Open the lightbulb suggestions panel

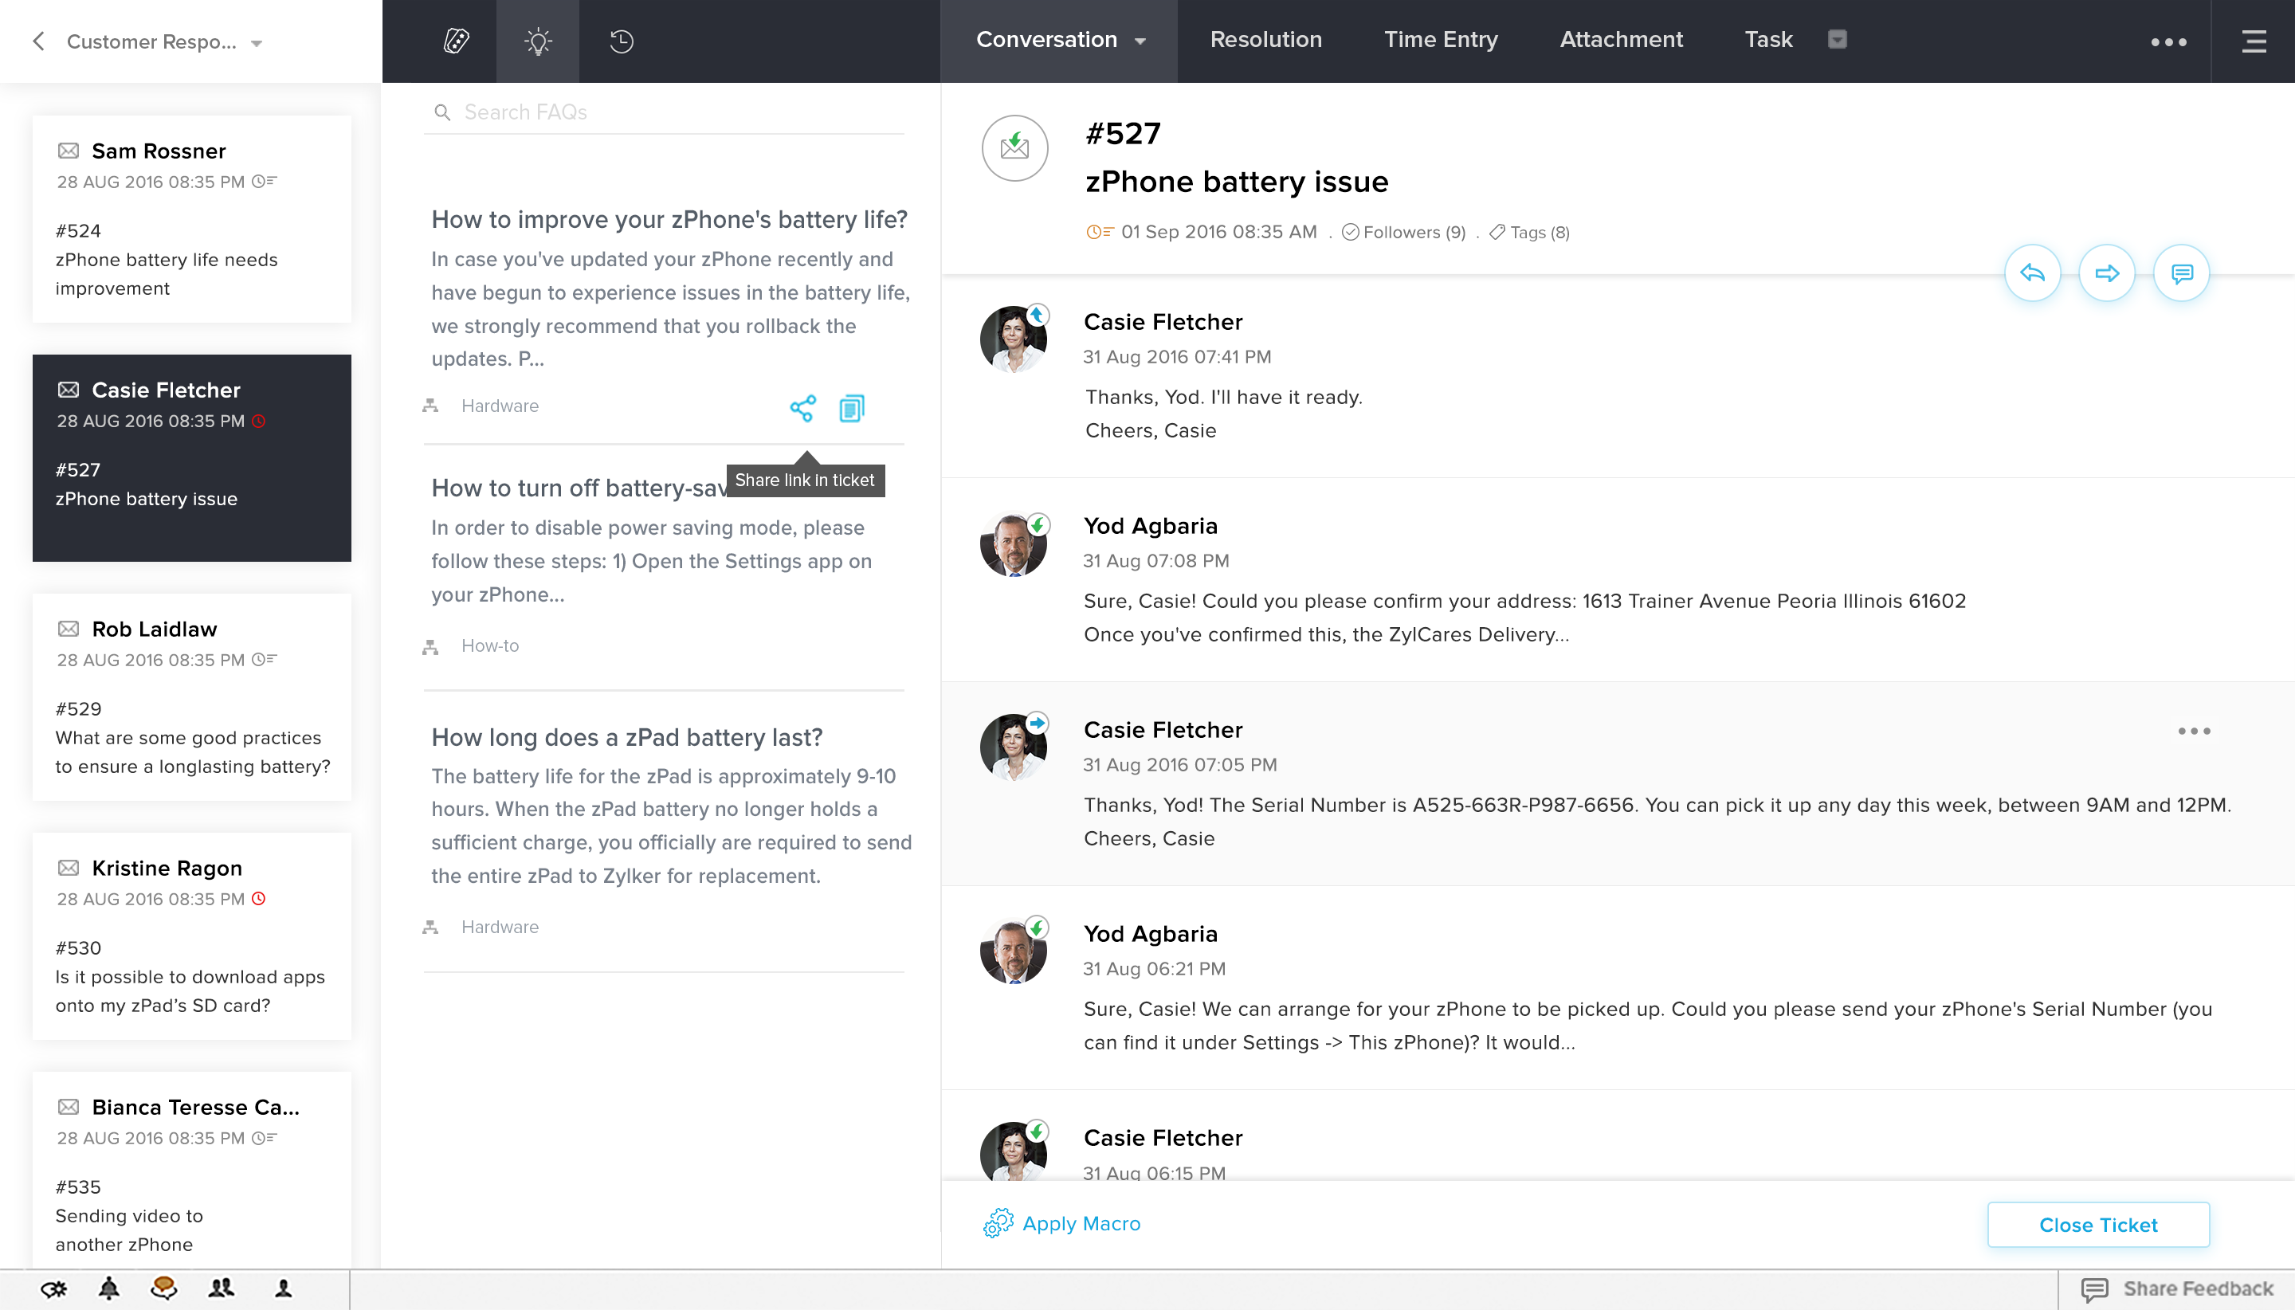[x=538, y=41]
